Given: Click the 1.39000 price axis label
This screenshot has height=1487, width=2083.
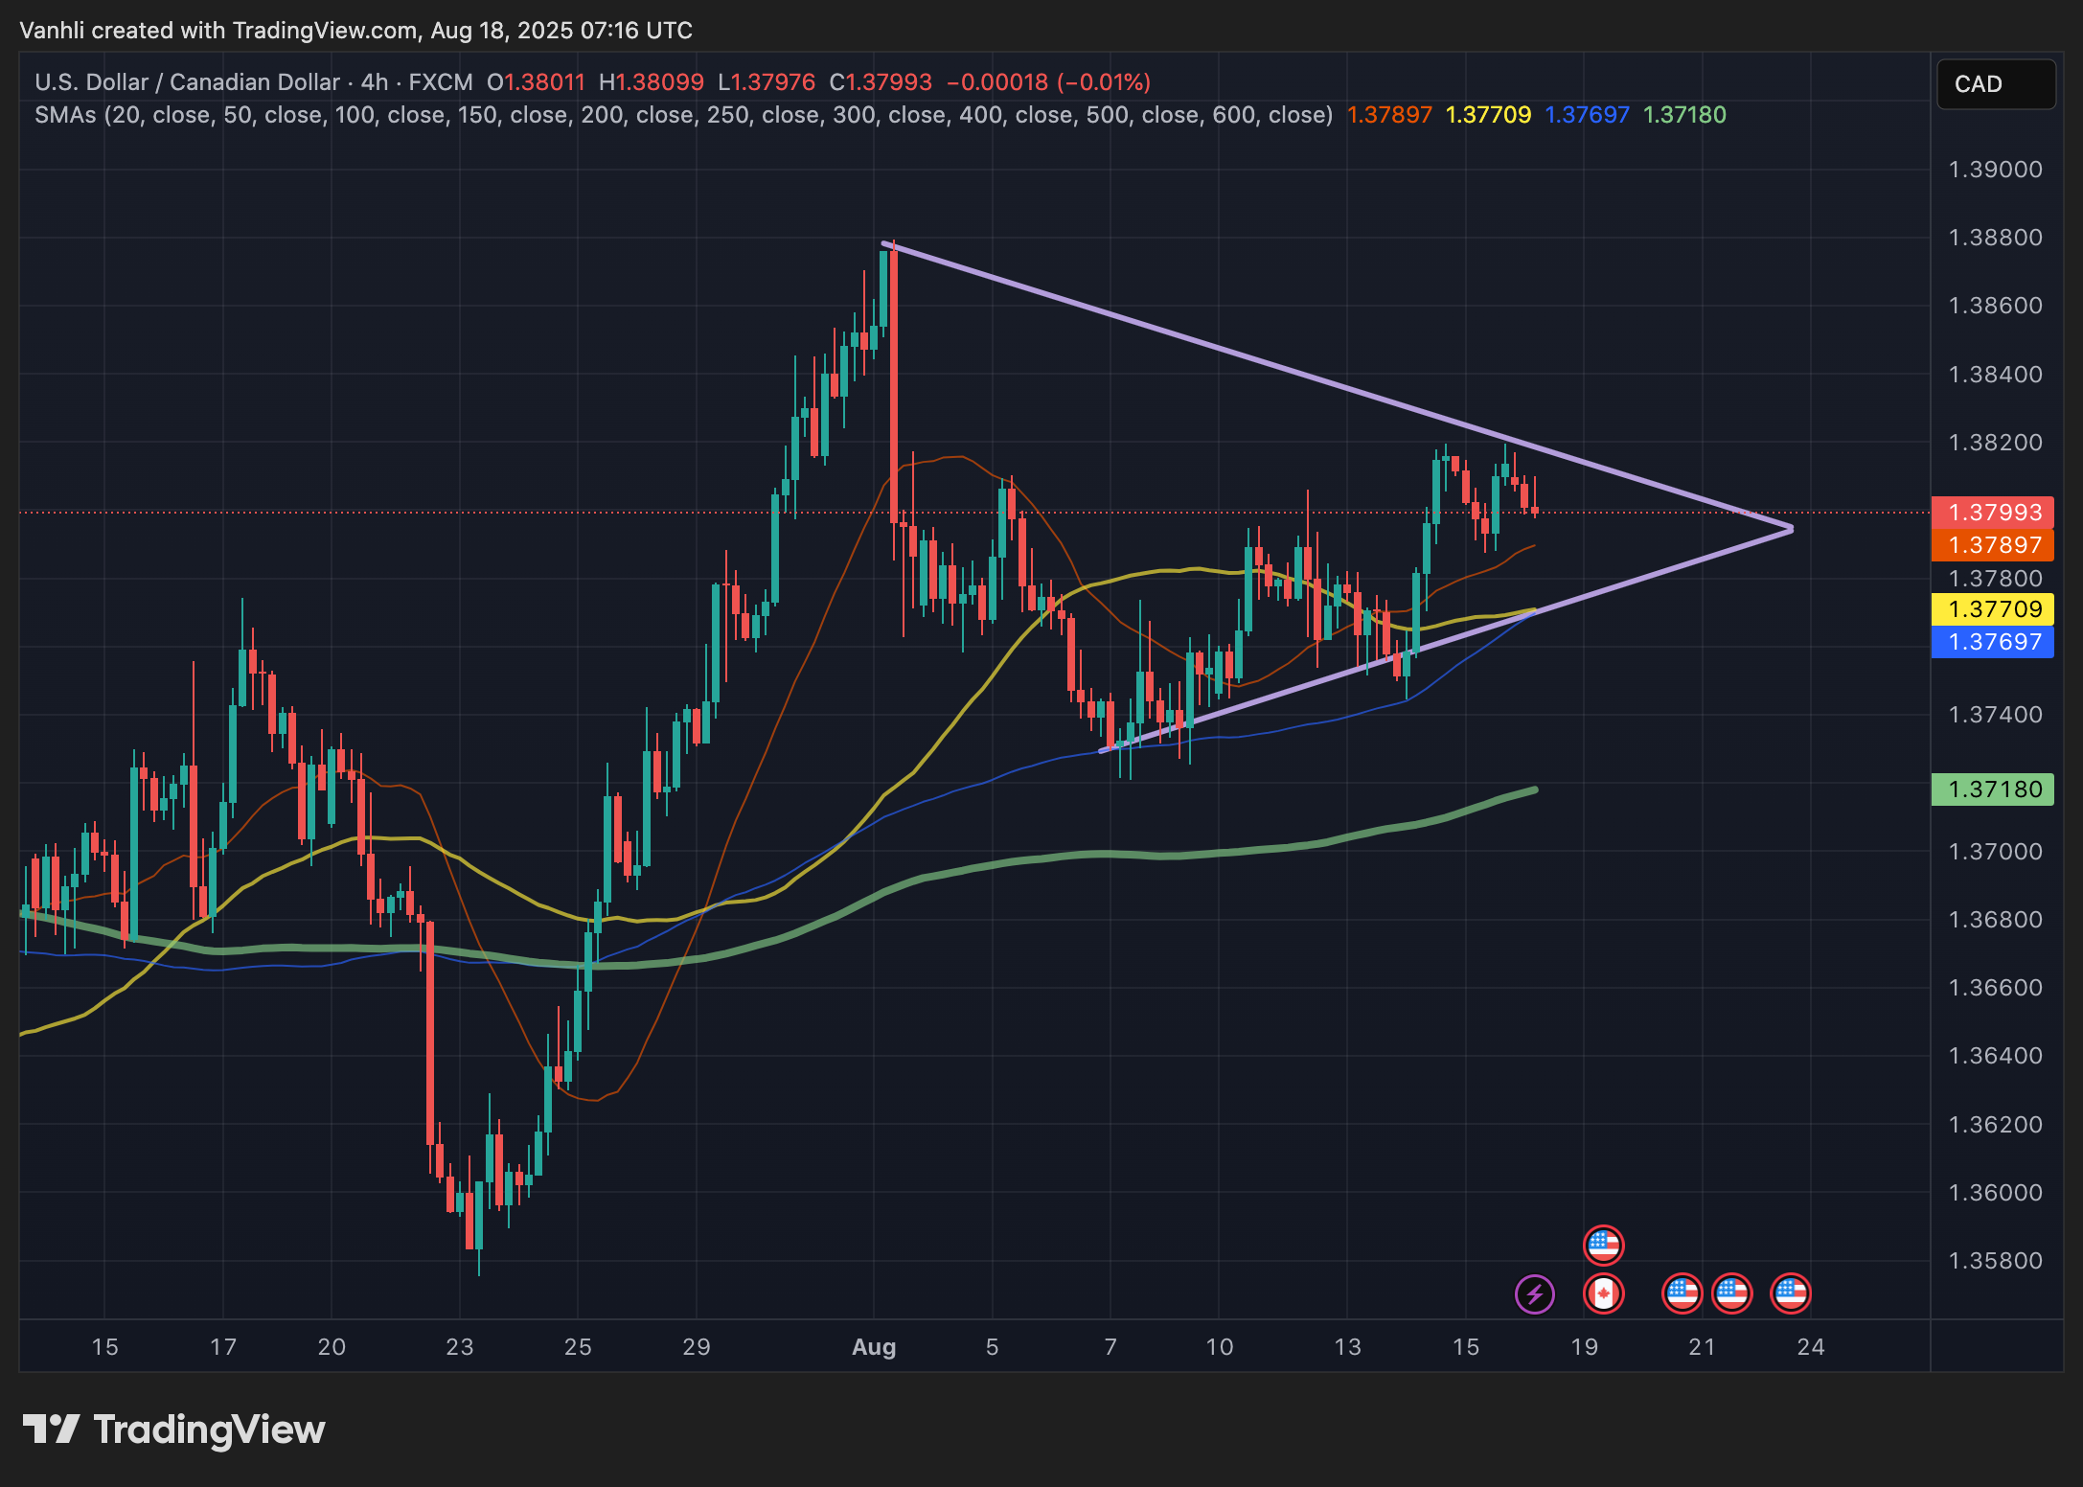Looking at the screenshot, I should (x=1996, y=170).
